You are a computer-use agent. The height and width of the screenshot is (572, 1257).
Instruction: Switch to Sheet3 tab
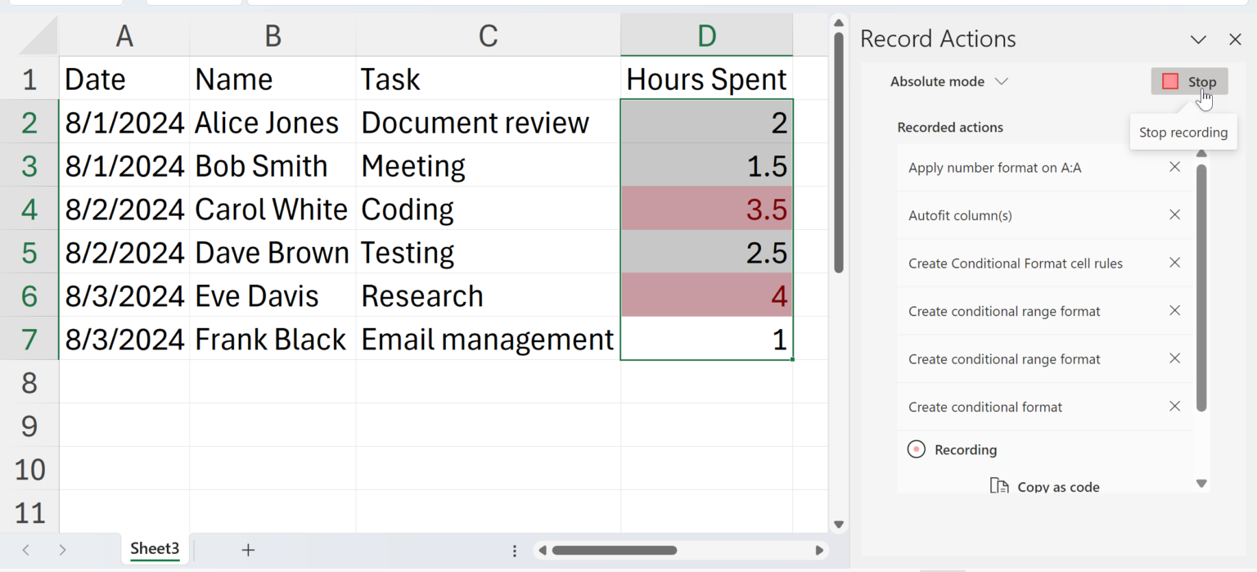155,549
